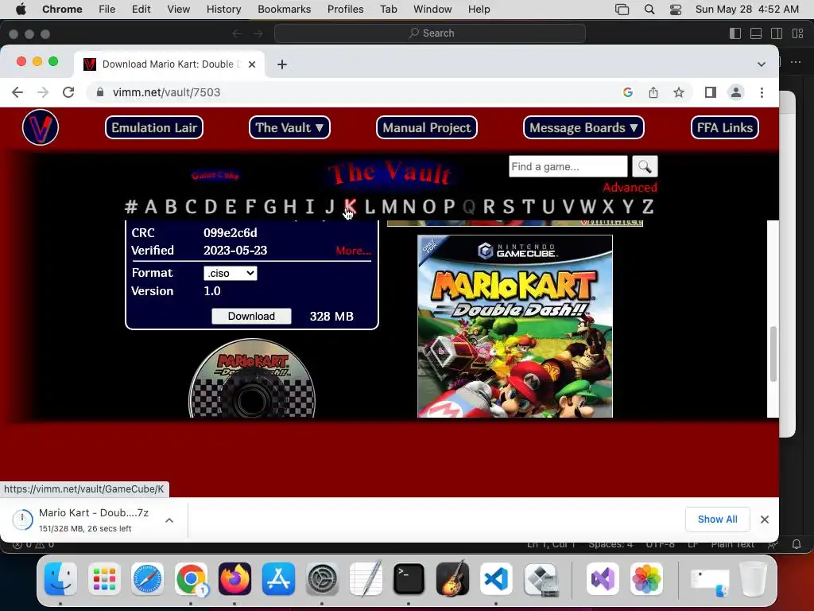Share this page via share icon

click(653, 92)
